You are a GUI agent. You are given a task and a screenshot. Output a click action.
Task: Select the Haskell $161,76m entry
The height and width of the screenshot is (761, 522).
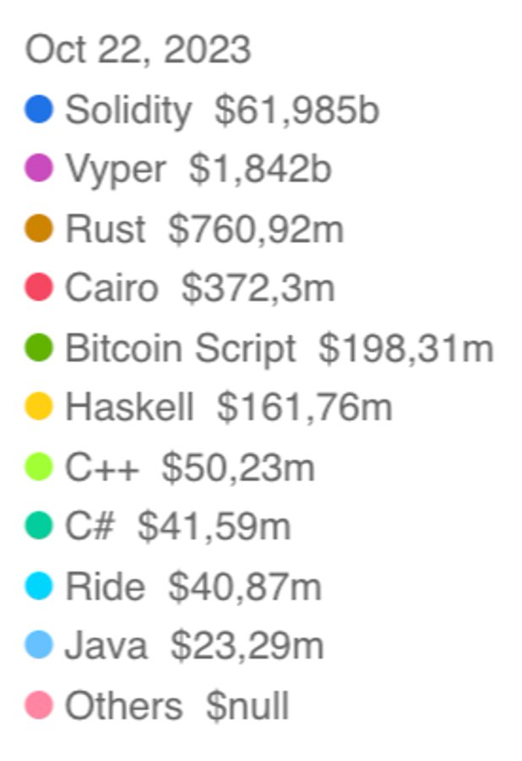(x=228, y=407)
